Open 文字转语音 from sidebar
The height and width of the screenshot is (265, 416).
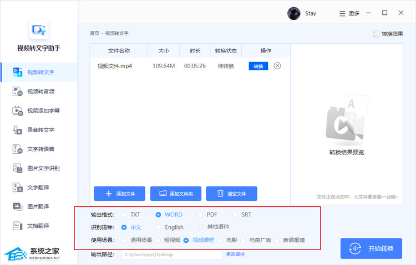(x=39, y=149)
